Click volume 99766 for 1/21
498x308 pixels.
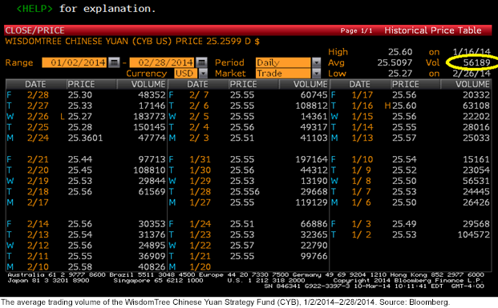pyautogui.click(x=314, y=256)
